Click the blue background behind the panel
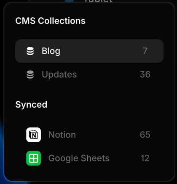Viewport: 177px width, 184px height. pyautogui.click(x=2, y=141)
